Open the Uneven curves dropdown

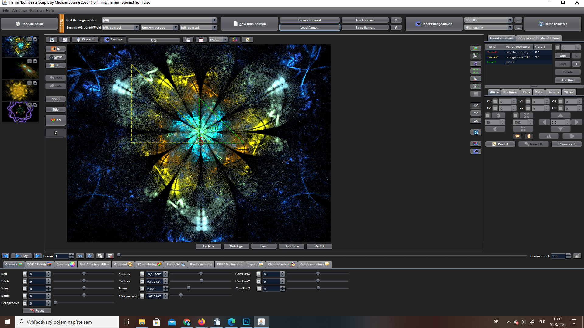[x=159, y=28]
